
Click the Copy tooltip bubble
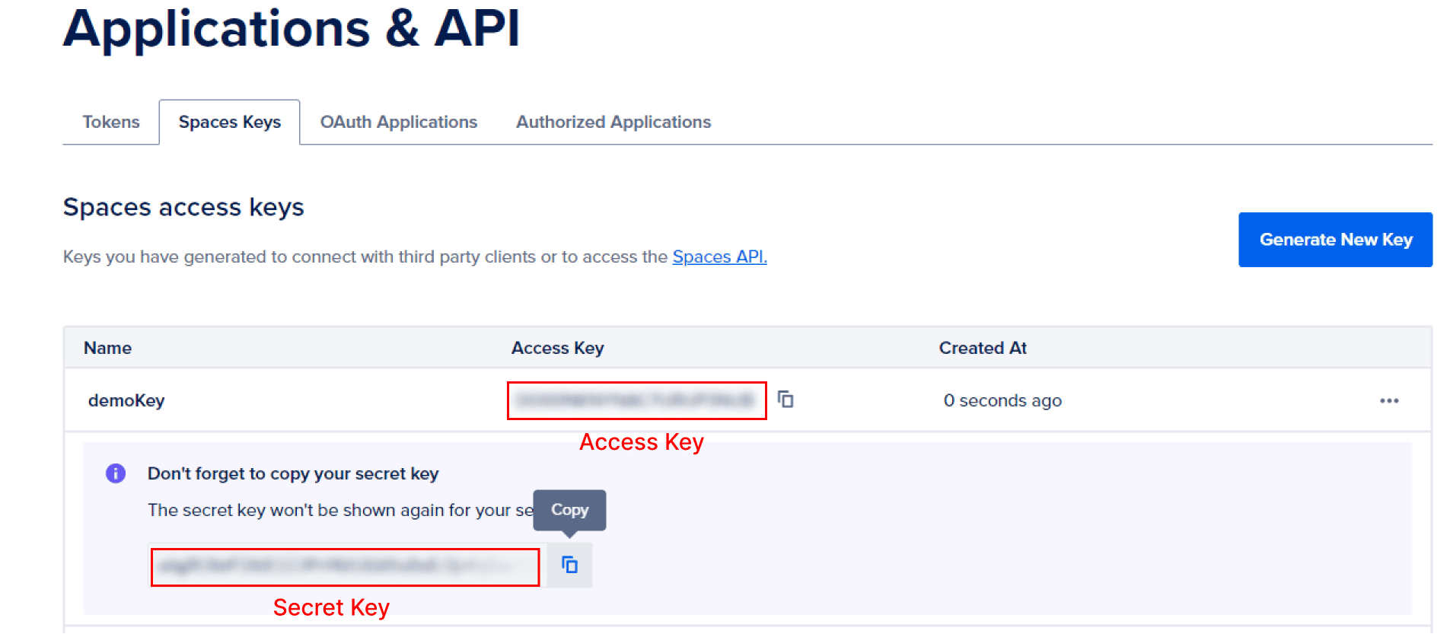click(569, 510)
